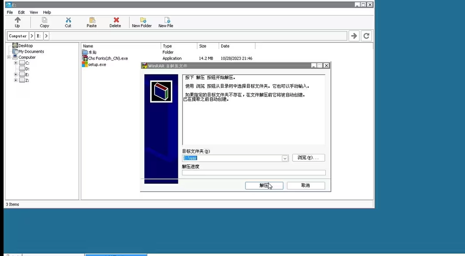Click the 浏览 browse button
Viewport: 465px width, 256px height.
[x=308, y=158]
